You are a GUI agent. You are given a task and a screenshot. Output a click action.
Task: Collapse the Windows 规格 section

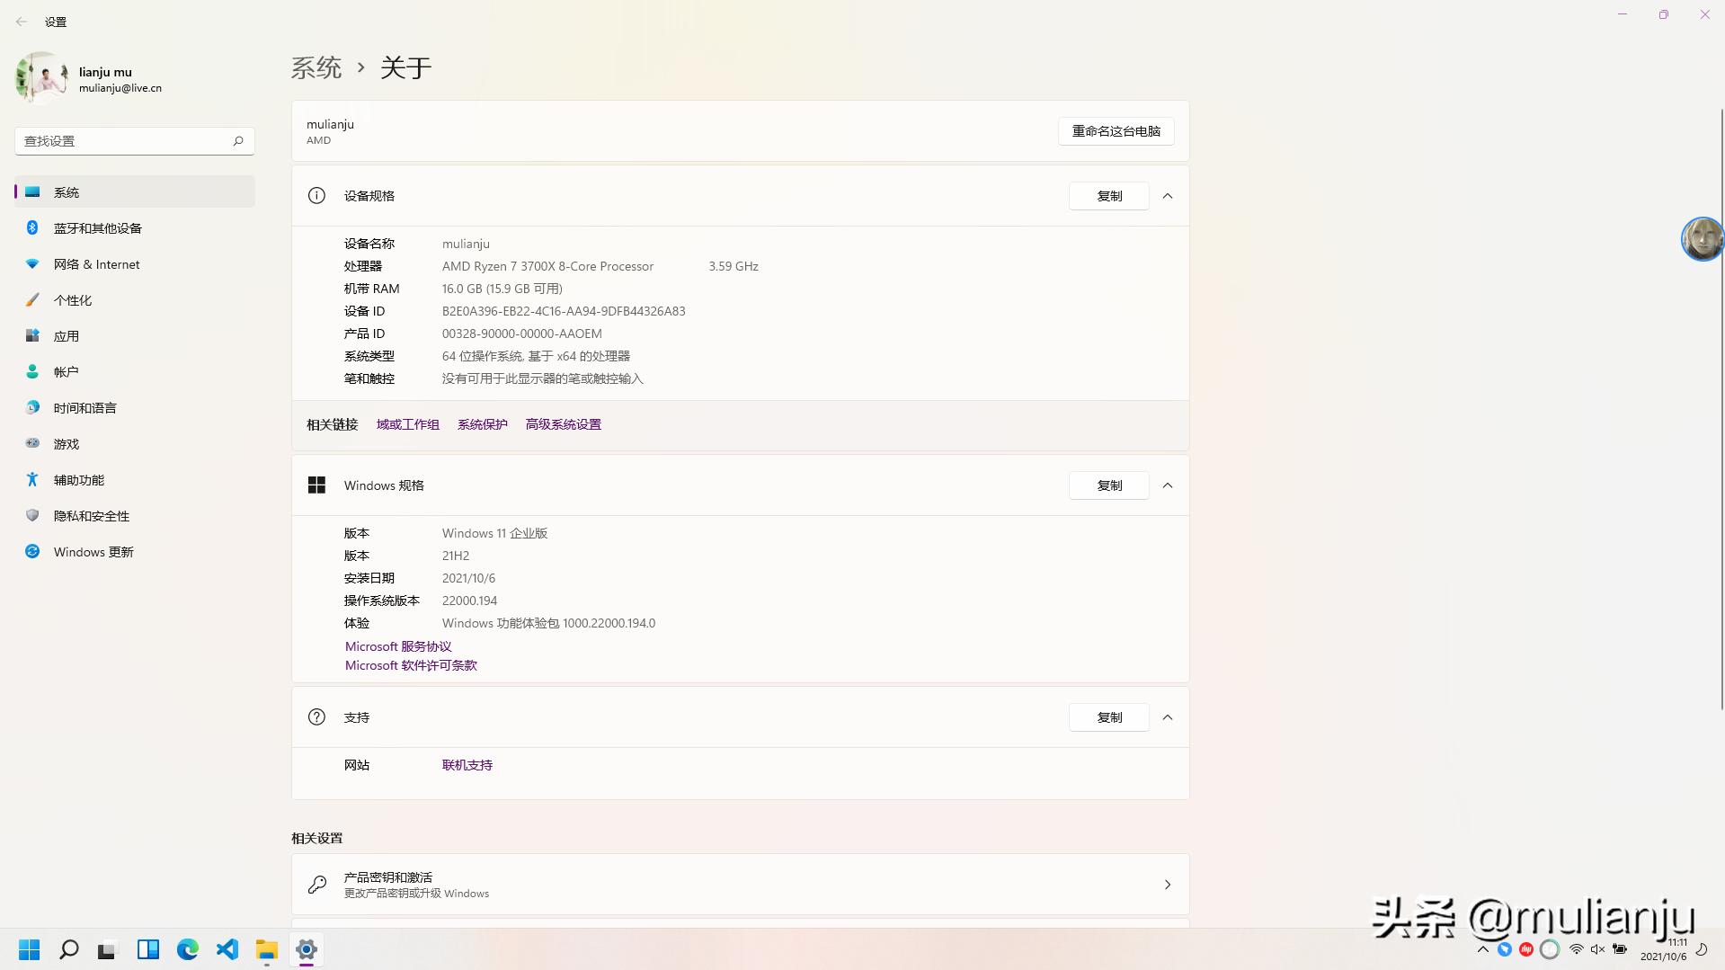(x=1167, y=485)
